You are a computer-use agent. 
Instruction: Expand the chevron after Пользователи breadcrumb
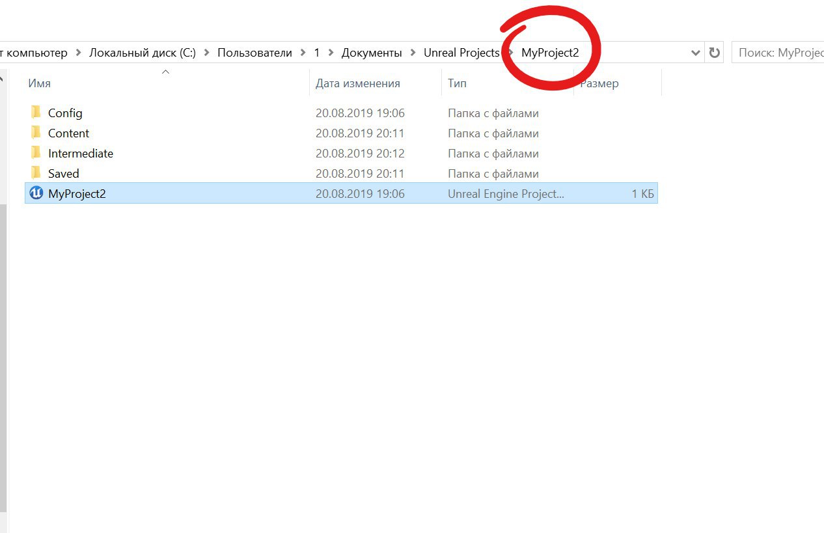[303, 53]
